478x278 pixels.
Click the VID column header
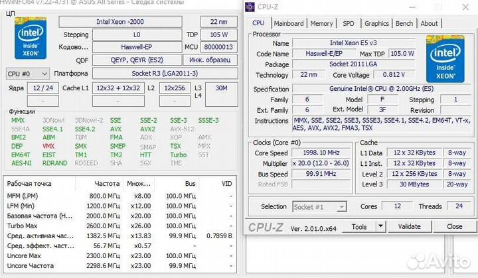pyautogui.click(x=218, y=184)
